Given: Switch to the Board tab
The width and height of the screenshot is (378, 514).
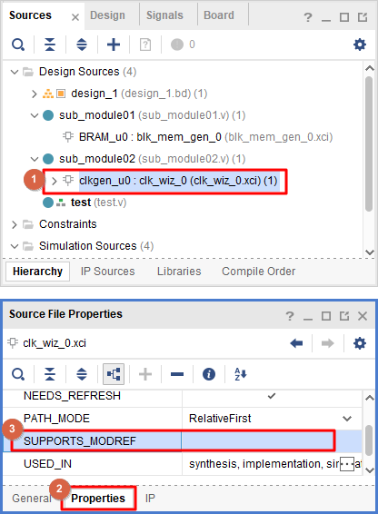Looking at the screenshot, I should pyautogui.click(x=219, y=15).
